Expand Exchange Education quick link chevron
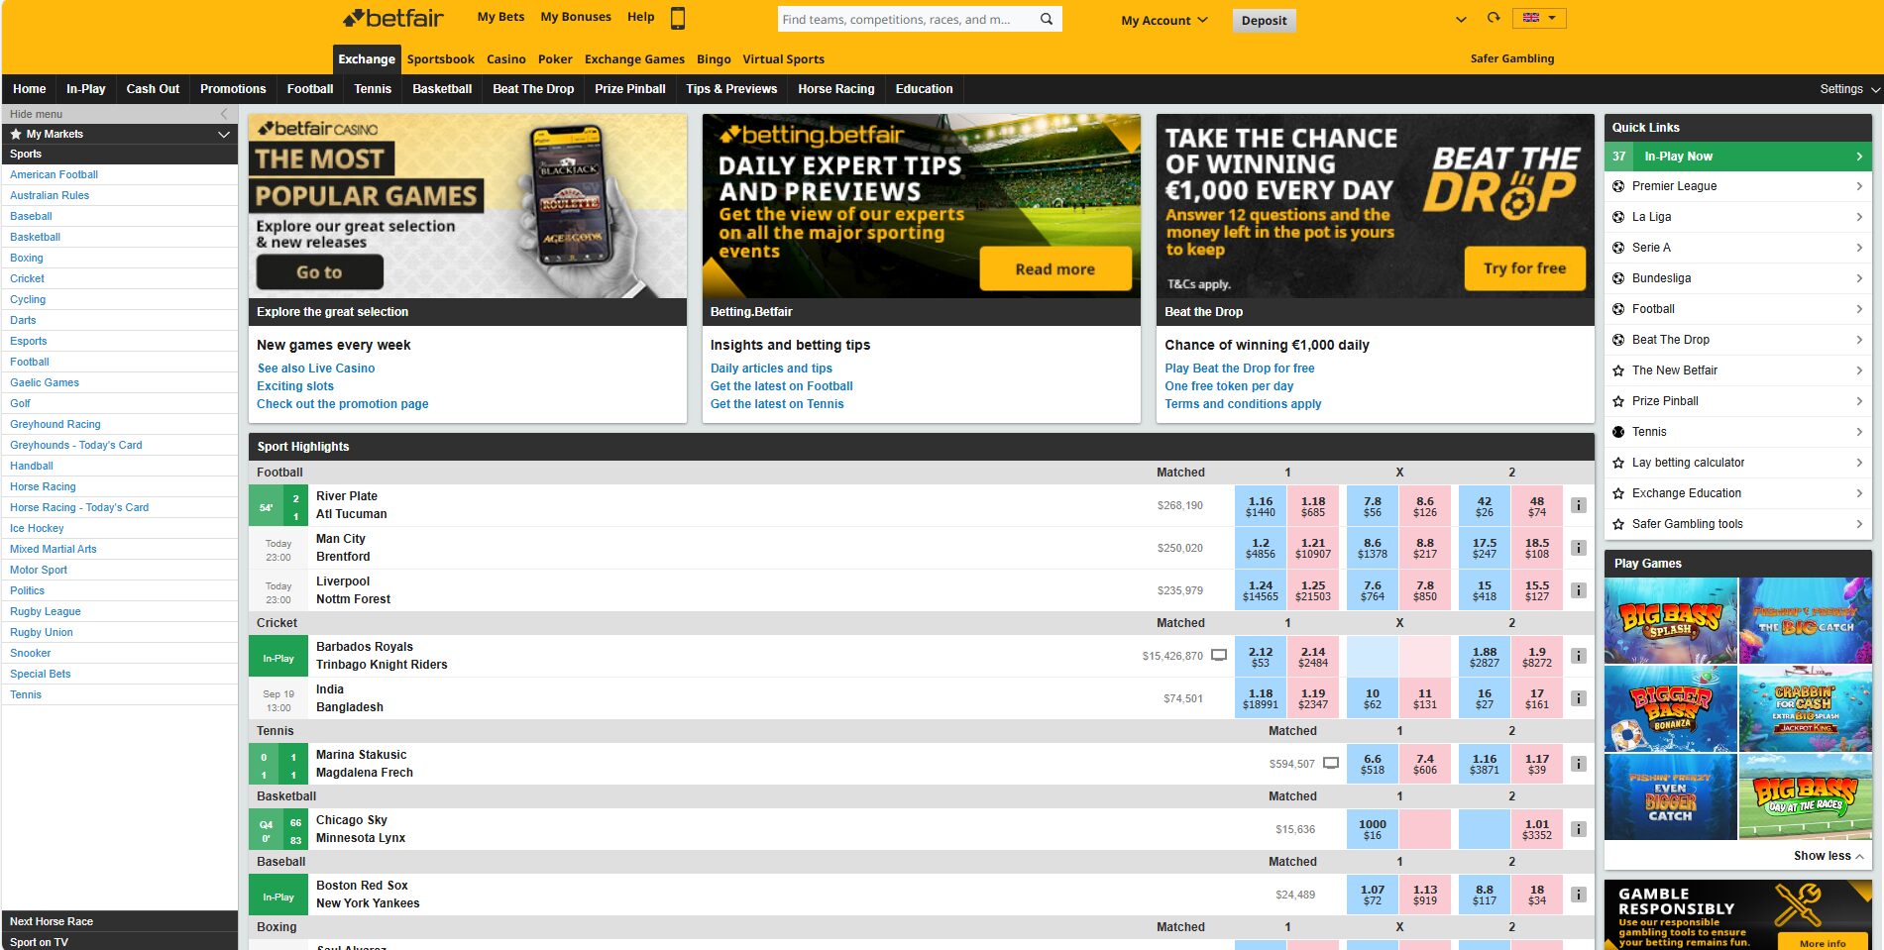Image resolution: width=1884 pixels, height=950 pixels. 1859,493
